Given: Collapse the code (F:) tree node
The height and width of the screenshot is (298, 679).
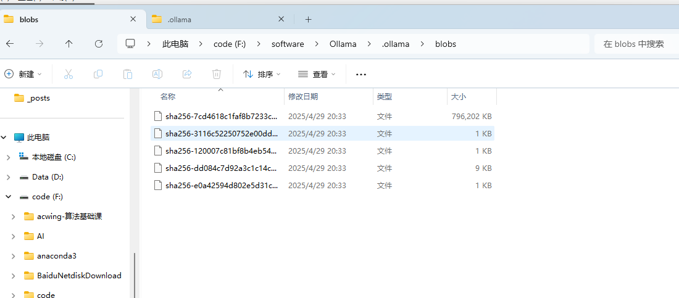Looking at the screenshot, I should point(8,197).
